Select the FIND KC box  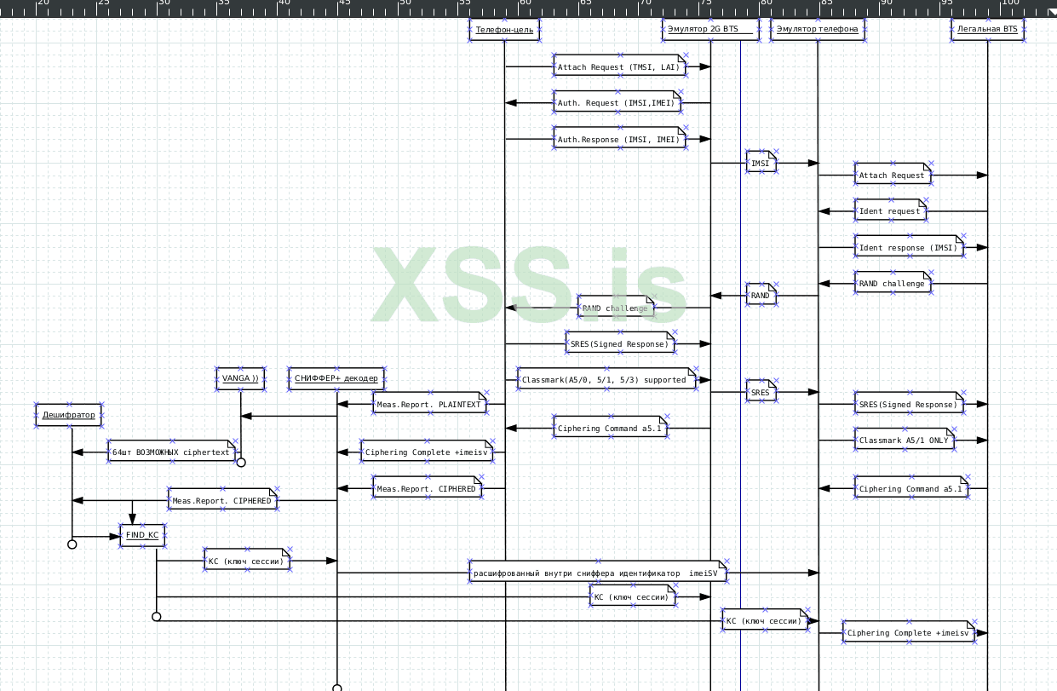(142, 536)
